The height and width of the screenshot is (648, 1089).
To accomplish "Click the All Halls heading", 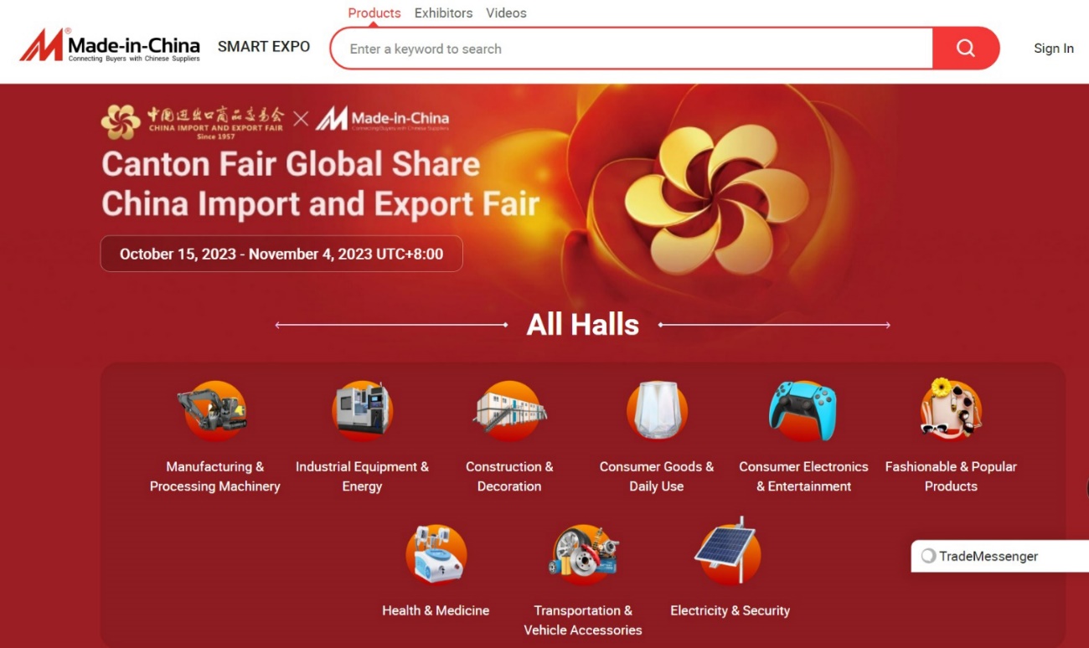I will (x=583, y=325).
